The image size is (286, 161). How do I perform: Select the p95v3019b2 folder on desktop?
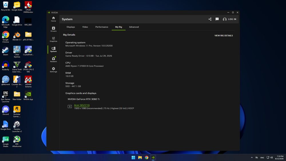[28, 36]
